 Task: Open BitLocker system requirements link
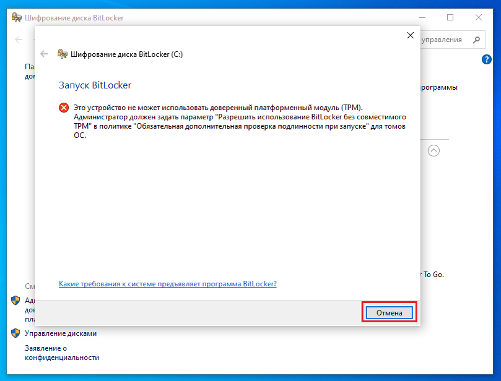coord(168,284)
